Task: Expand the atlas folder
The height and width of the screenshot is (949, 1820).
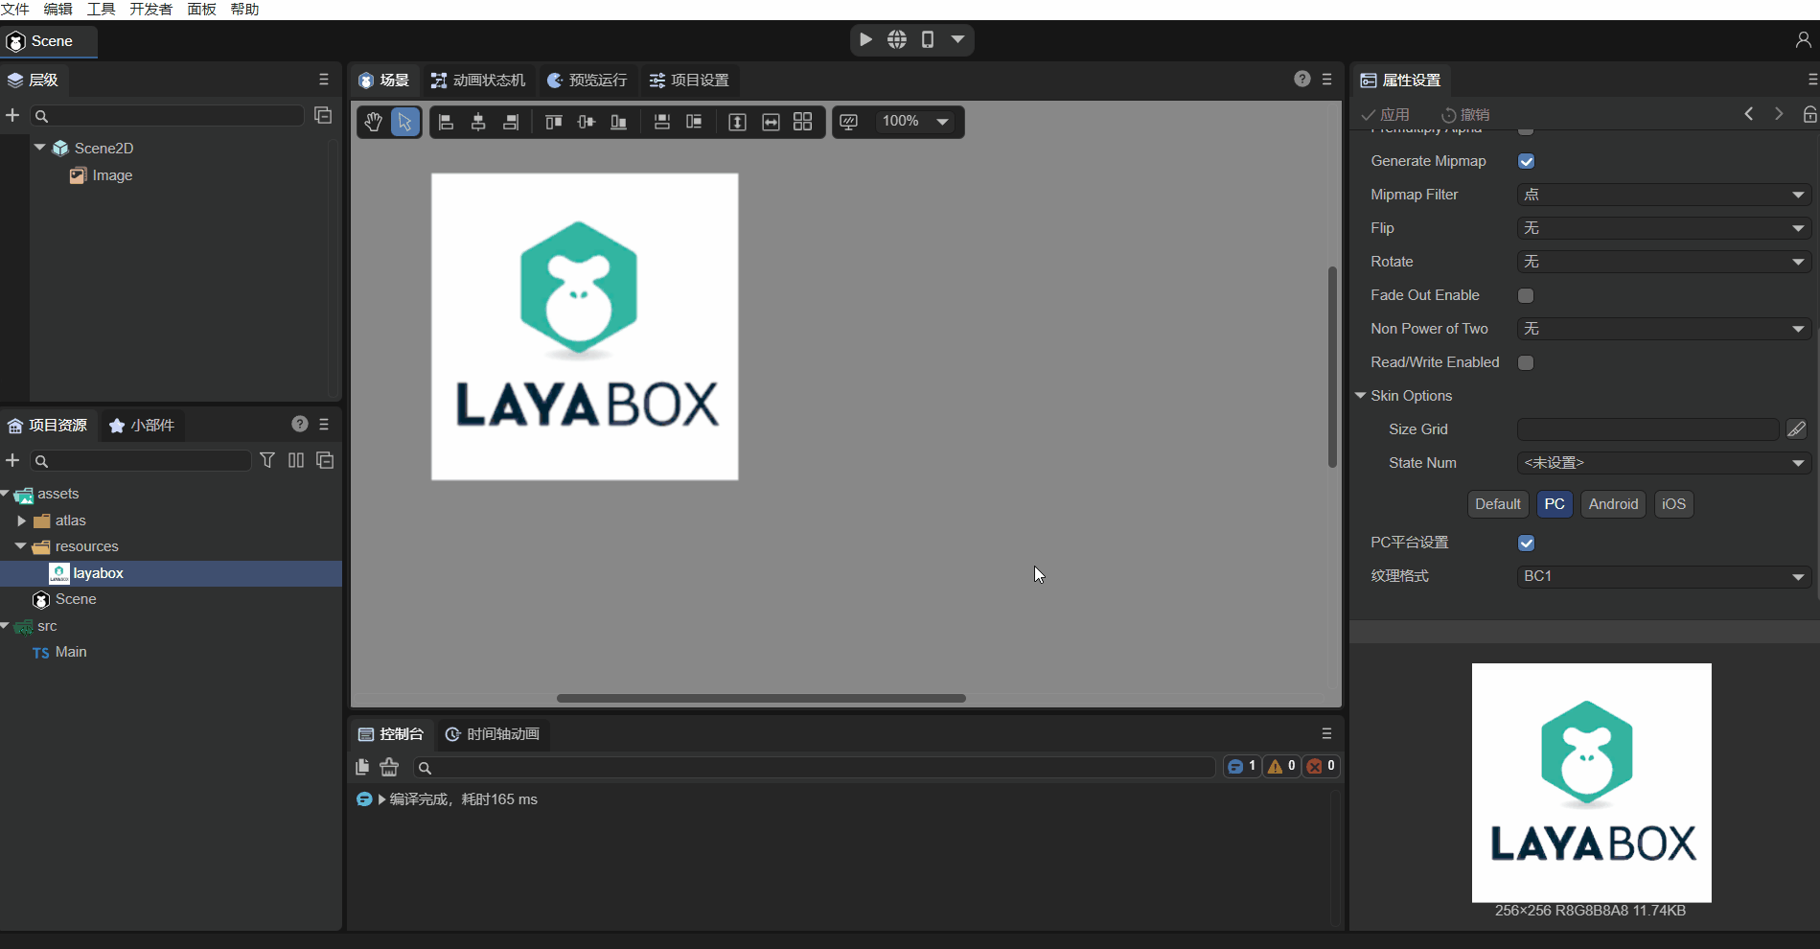Action: click(22, 521)
